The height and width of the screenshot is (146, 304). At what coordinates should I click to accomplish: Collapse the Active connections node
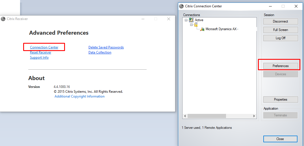[x=186, y=20]
